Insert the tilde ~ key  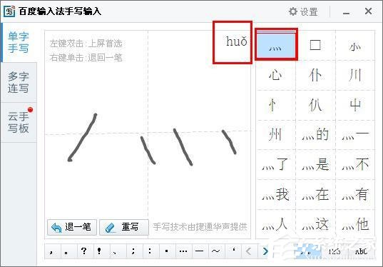click(x=216, y=251)
